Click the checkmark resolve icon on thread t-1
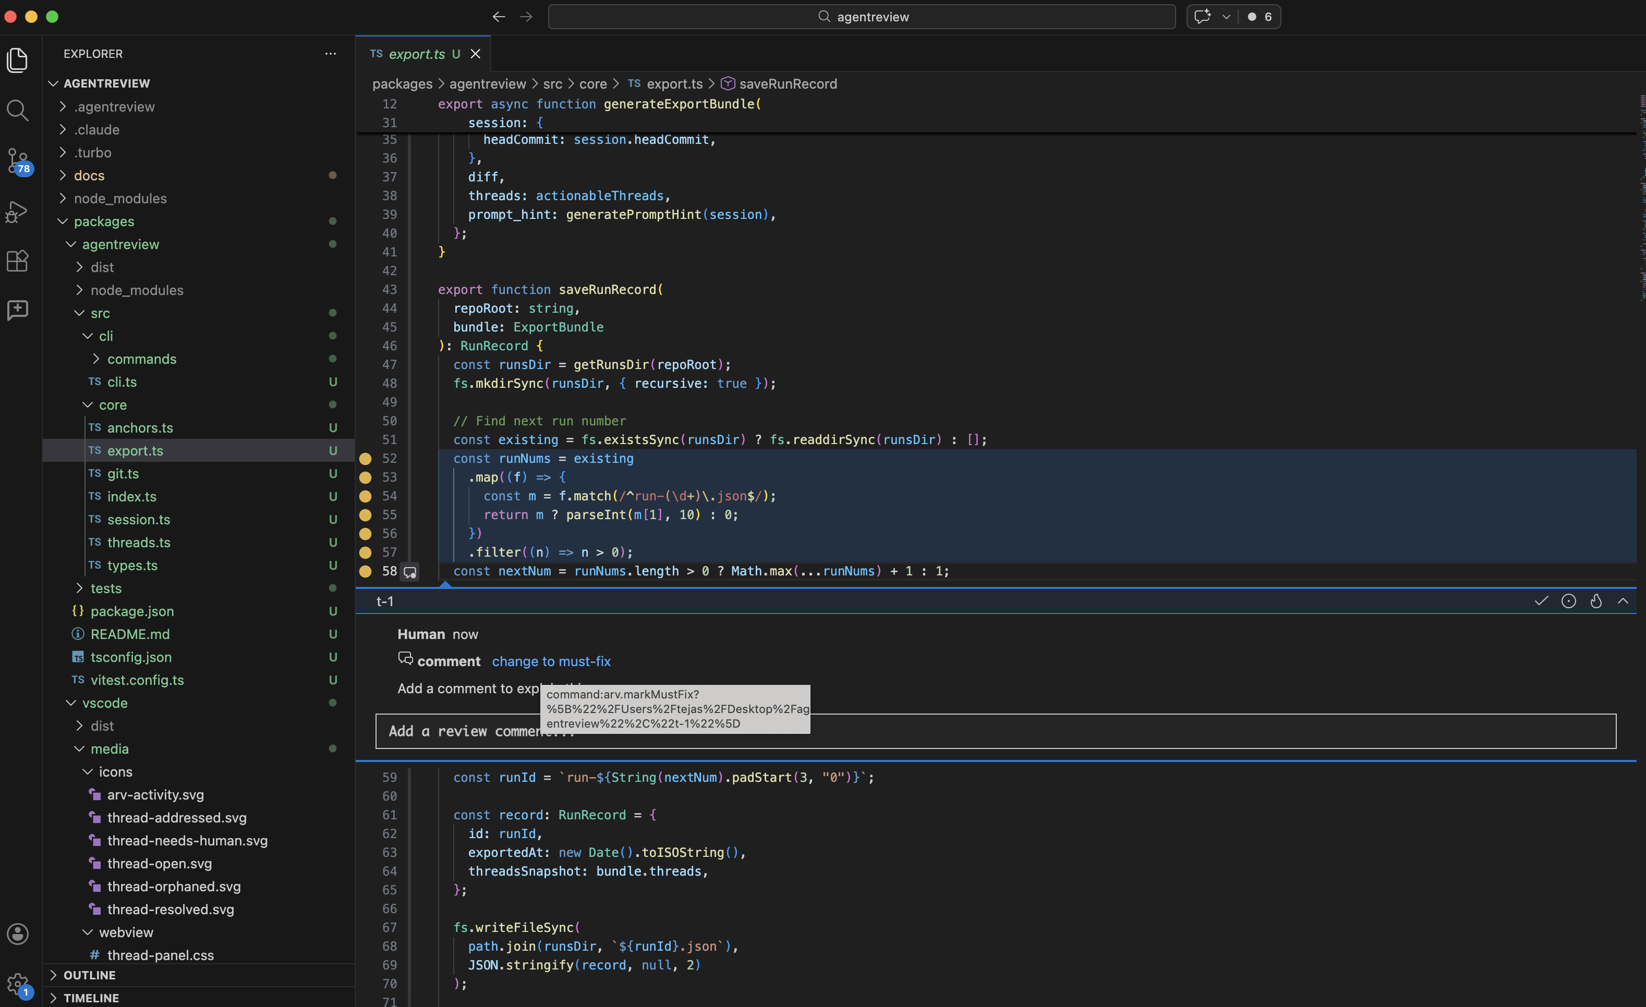The image size is (1646, 1007). click(1541, 601)
